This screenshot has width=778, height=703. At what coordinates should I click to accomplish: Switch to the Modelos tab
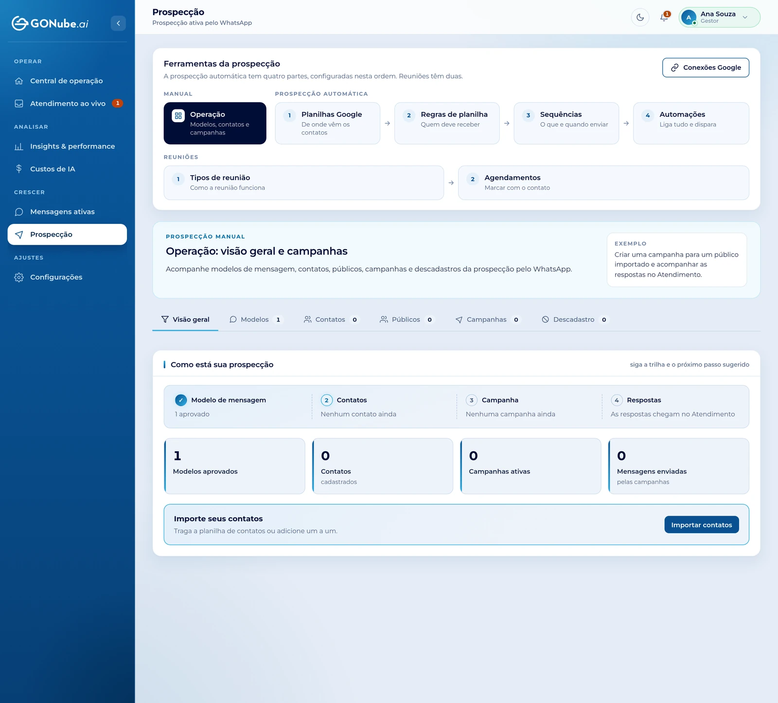point(256,319)
